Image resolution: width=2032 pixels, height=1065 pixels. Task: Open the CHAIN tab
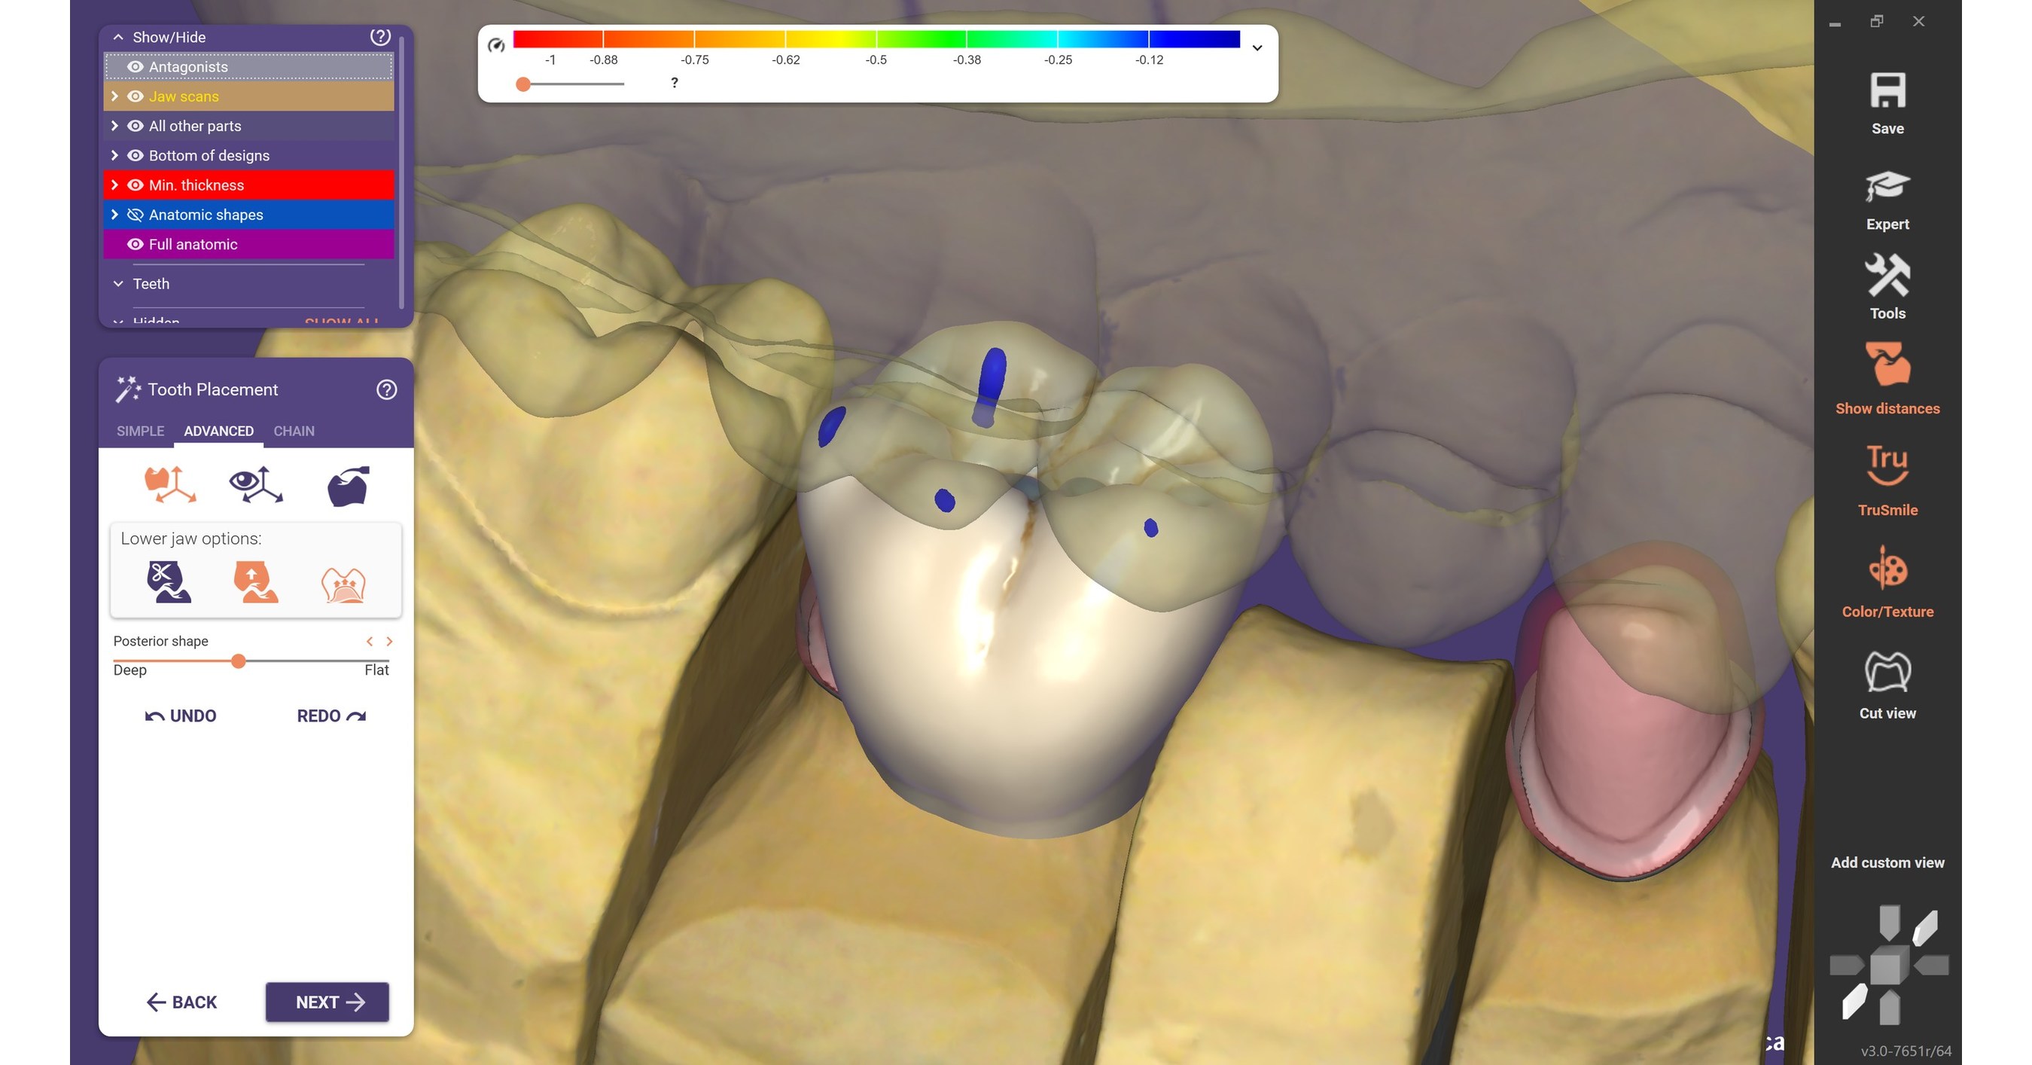pyautogui.click(x=293, y=431)
